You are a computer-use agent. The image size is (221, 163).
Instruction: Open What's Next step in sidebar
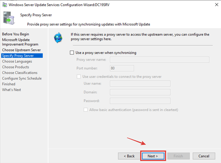(12, 90)
